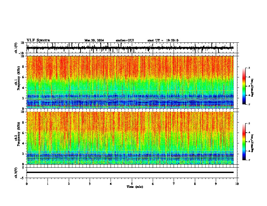267x206 pixels.
Task: Click the "VLF Spectra" plot title
Action: [x=38, y=40]
